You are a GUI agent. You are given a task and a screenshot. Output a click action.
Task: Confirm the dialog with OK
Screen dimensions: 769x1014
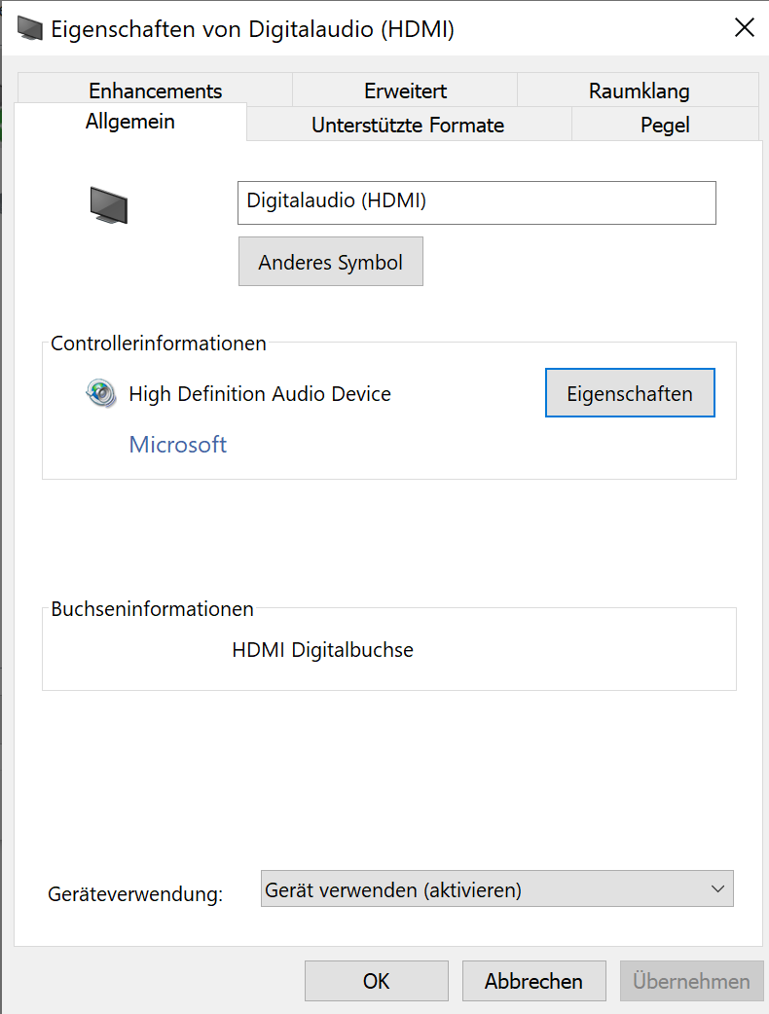(x=377, y=981)
